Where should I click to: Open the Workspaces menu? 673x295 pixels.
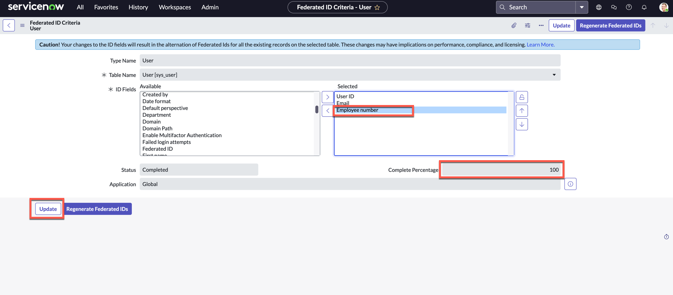(x=175, y=7)
